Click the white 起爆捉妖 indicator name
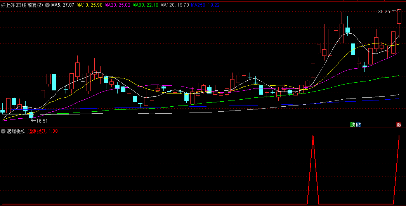Viewport: 406px width, 206px height. pos(16,131)
